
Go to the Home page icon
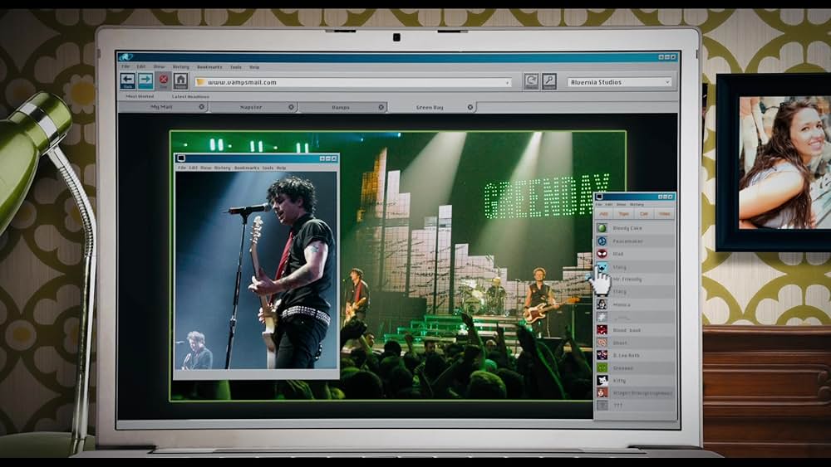tap(180, 80)
